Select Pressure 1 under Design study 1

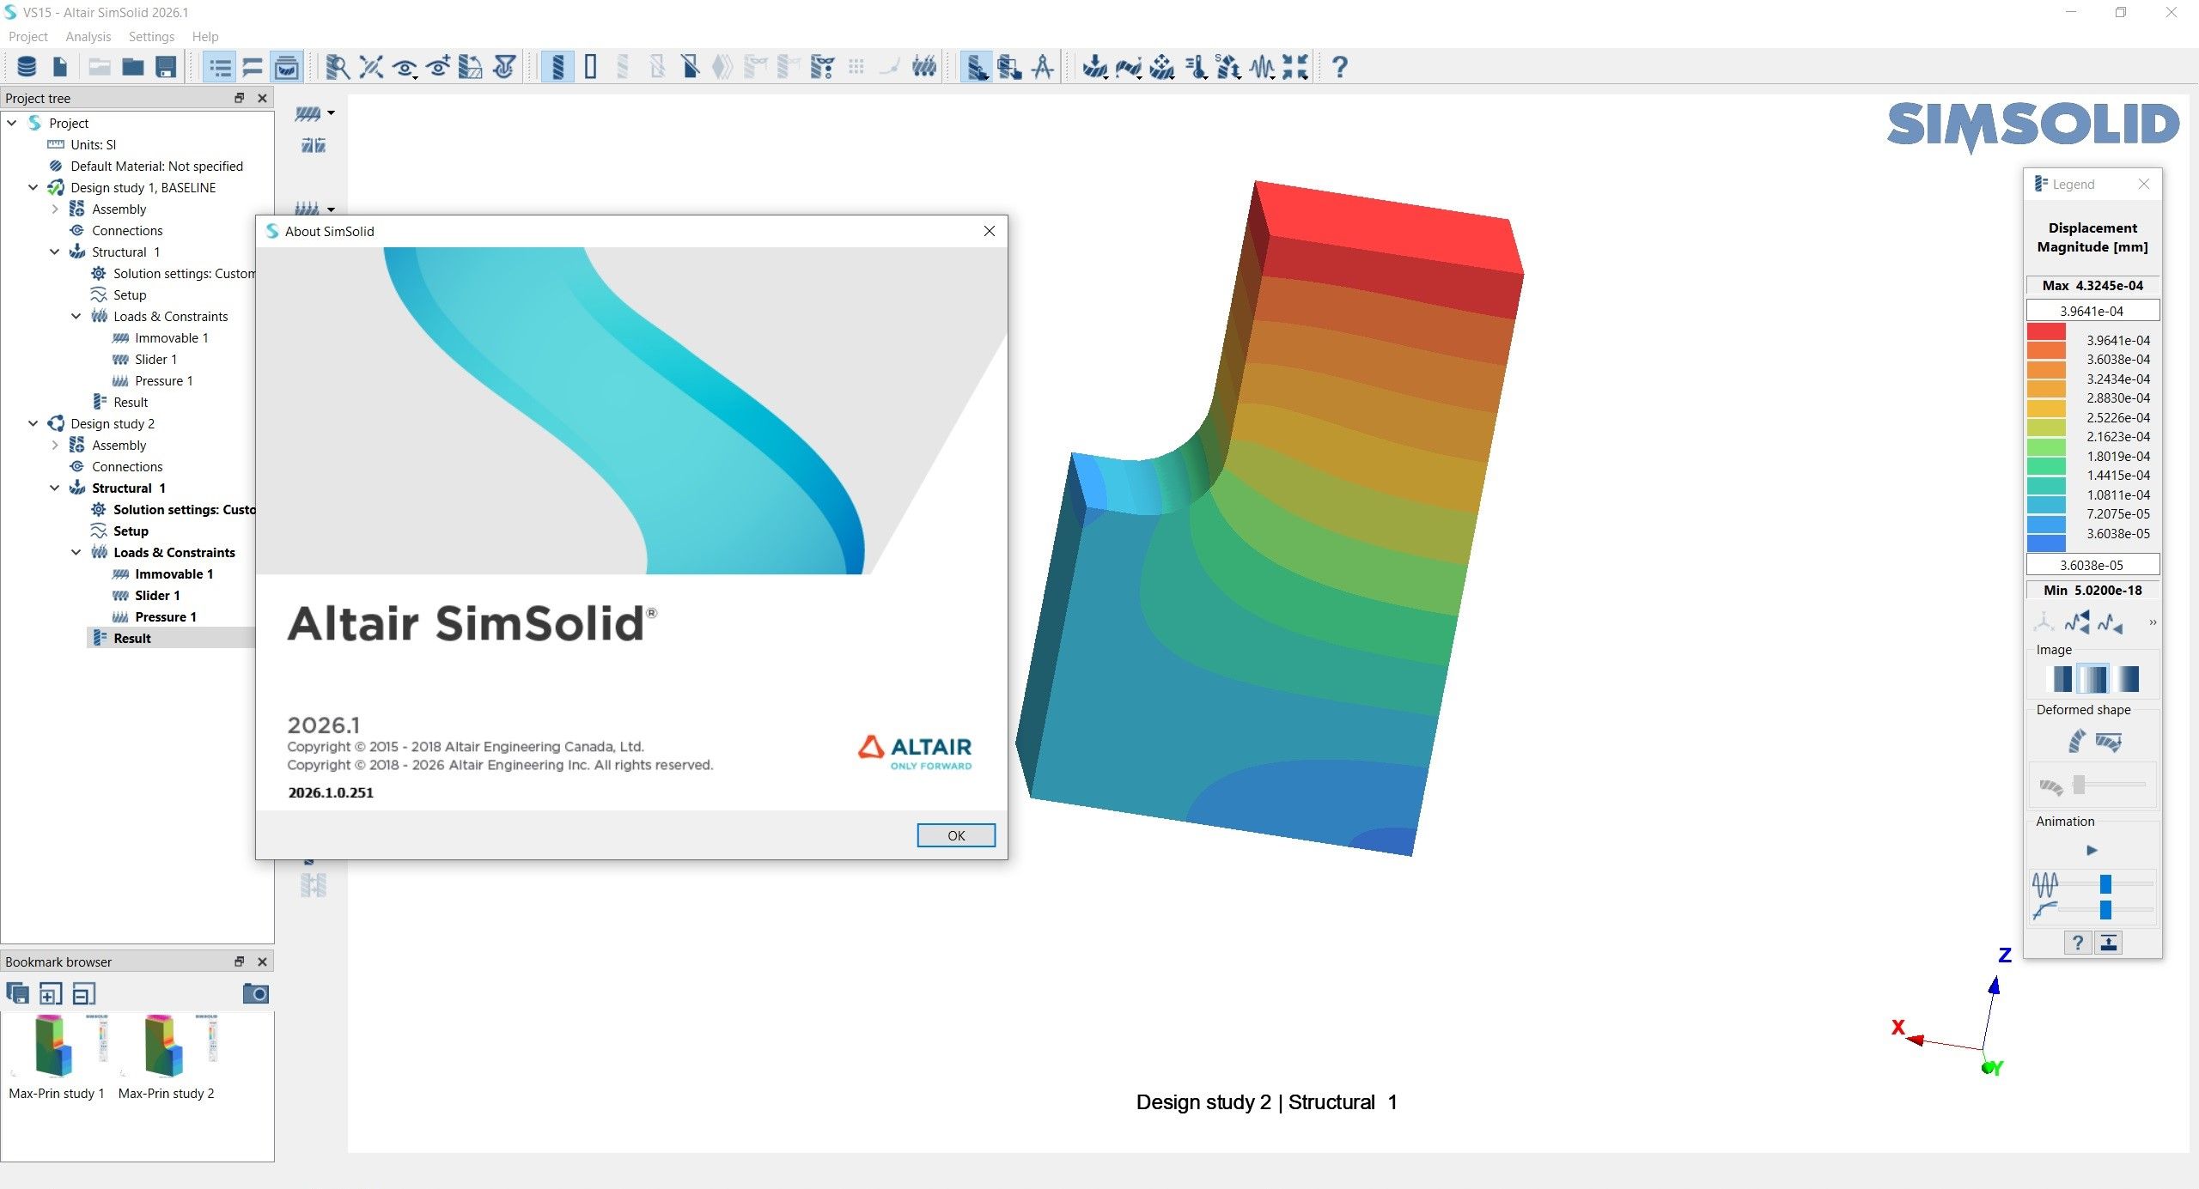point(163,380)
